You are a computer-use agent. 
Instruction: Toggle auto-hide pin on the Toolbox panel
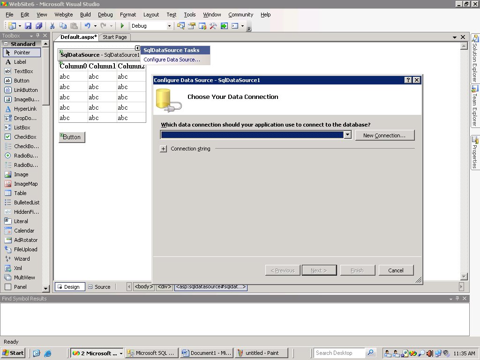[x=37, y=36]
